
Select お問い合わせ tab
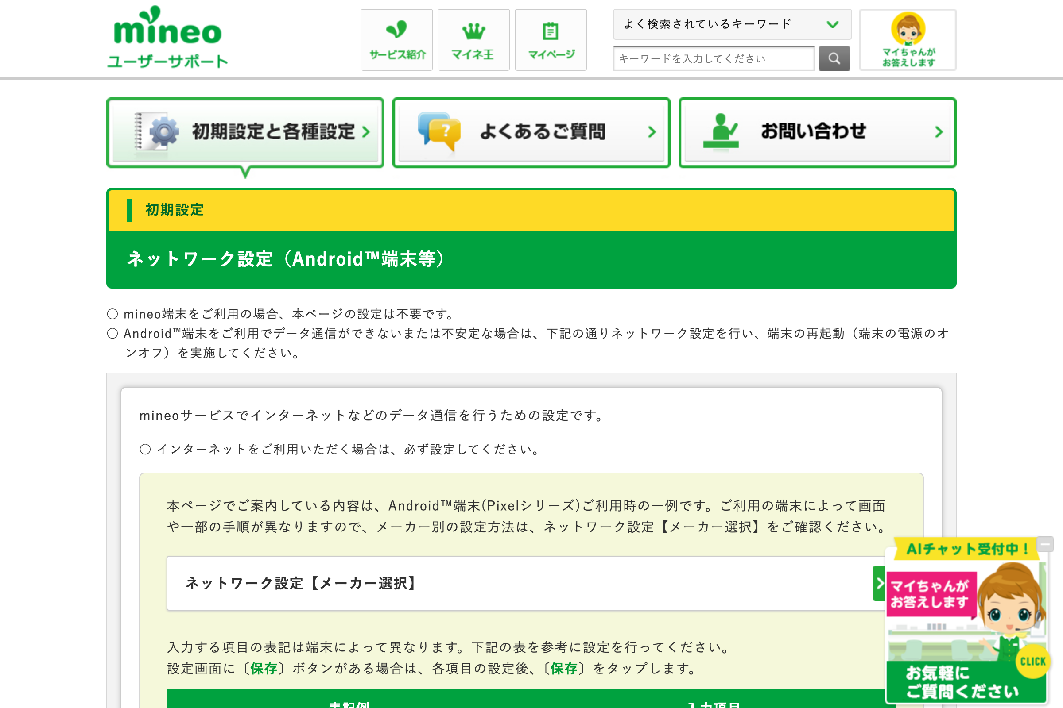pos(817,133)
